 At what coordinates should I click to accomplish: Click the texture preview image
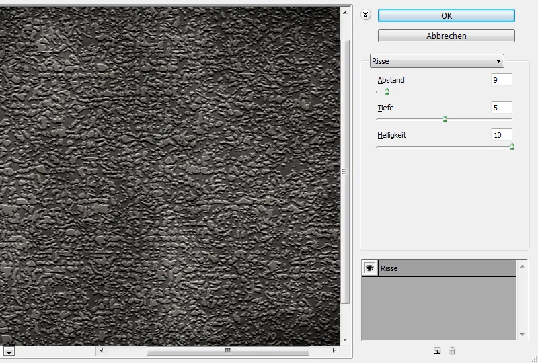point(169,176)
